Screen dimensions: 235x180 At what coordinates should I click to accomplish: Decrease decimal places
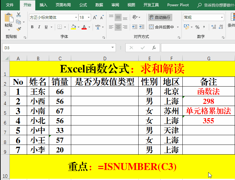coord(221,27)
